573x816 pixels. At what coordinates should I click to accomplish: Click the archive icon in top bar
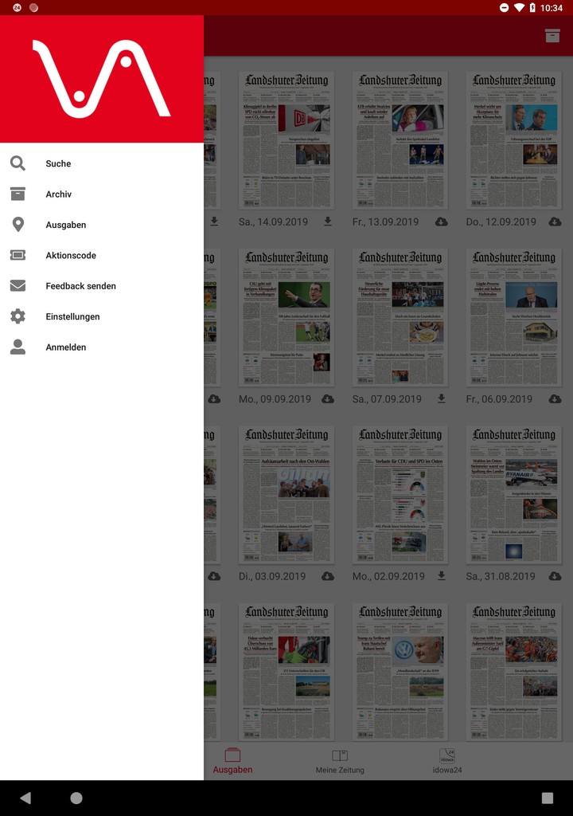pyautogui.click(x=552, y=35)
